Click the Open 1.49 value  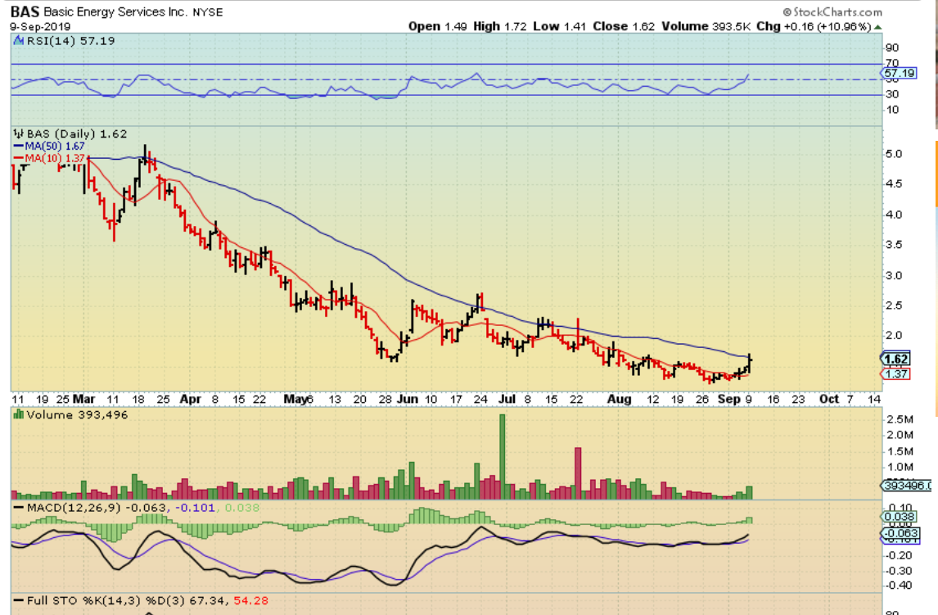pos(437,26)
